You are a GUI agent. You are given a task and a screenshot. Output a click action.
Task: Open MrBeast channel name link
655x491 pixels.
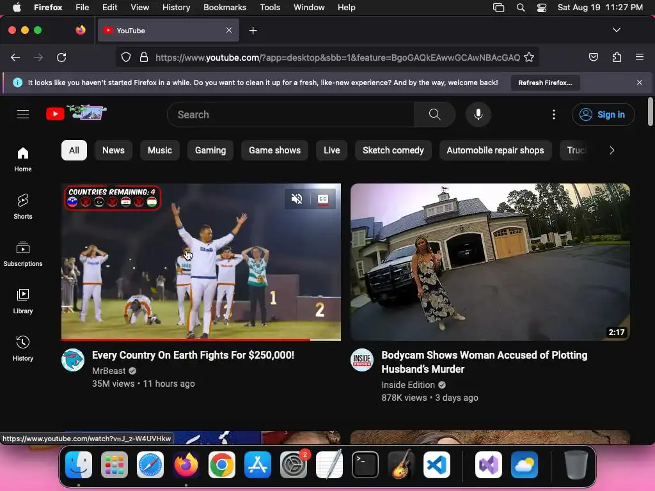click(x=109, y=371)
